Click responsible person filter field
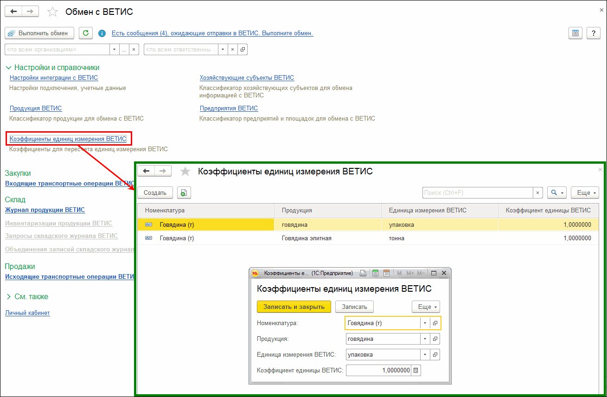 coord(181,49)
